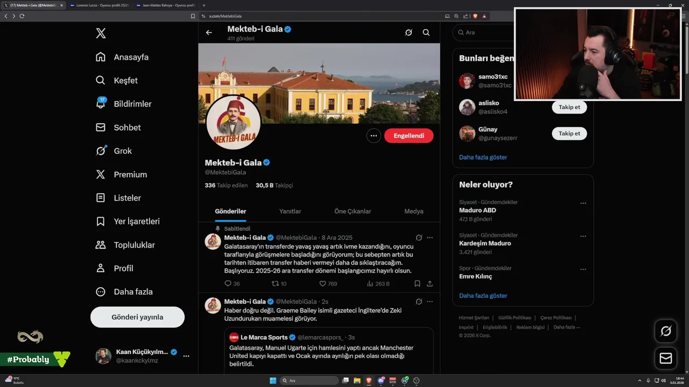Screen dimensions: 689x387
Task: Open profile more options button
Action: [x=374, y=135]
